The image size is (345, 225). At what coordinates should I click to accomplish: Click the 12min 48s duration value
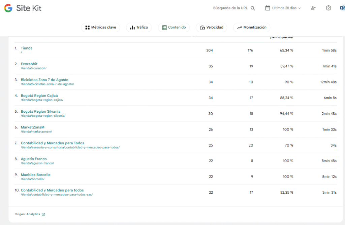328,82
